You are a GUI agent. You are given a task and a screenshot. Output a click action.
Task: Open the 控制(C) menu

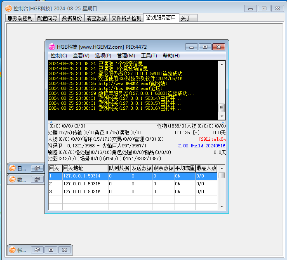point(59,56)
